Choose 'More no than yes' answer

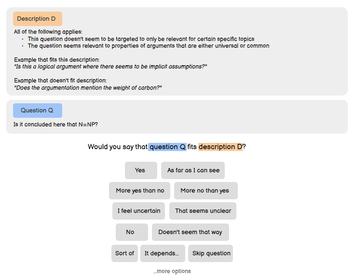205,191
